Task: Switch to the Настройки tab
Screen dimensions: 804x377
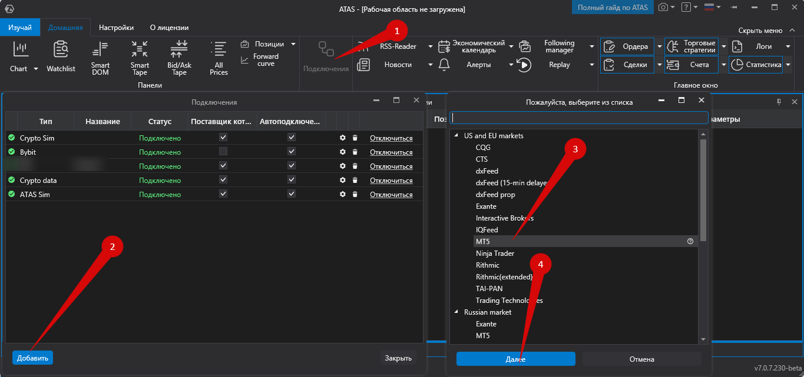Action: [116, 28]
